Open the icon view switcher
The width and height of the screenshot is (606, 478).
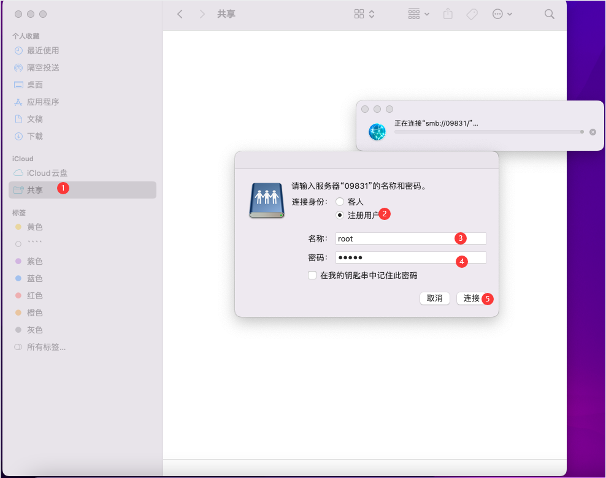[x=364, y=14]
